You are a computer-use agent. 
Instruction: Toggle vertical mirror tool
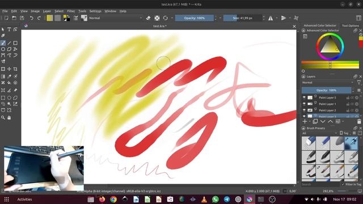point(284,18)
